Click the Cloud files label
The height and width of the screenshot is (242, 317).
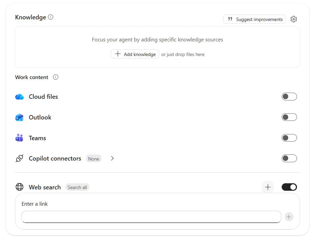(x=43, y=97)
